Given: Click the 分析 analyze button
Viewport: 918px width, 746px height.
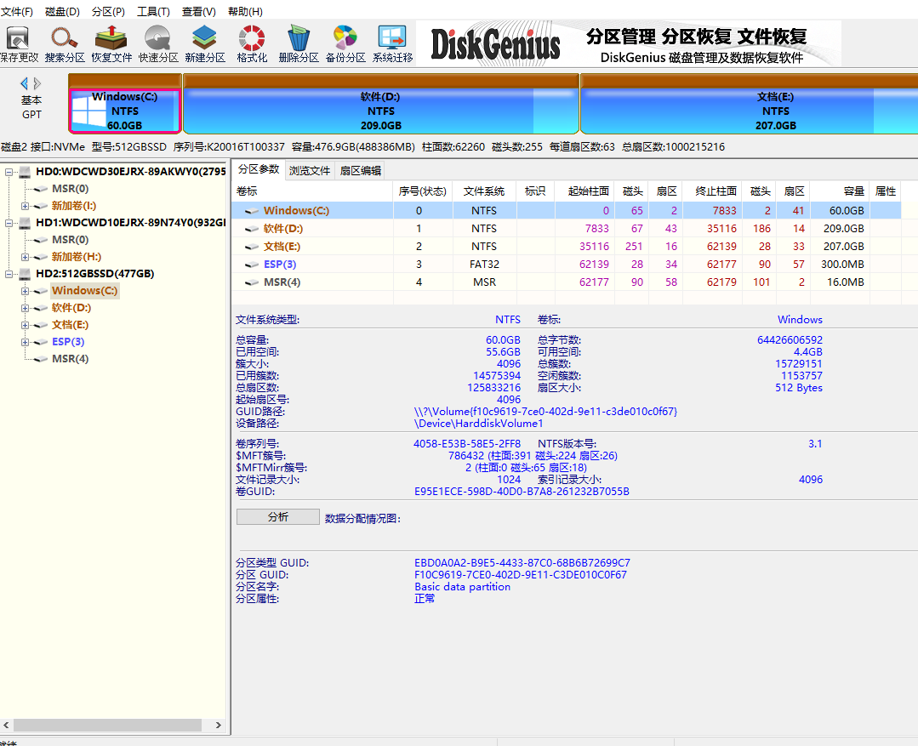Looking at the screenshot, I should click(x=278, y=517).
